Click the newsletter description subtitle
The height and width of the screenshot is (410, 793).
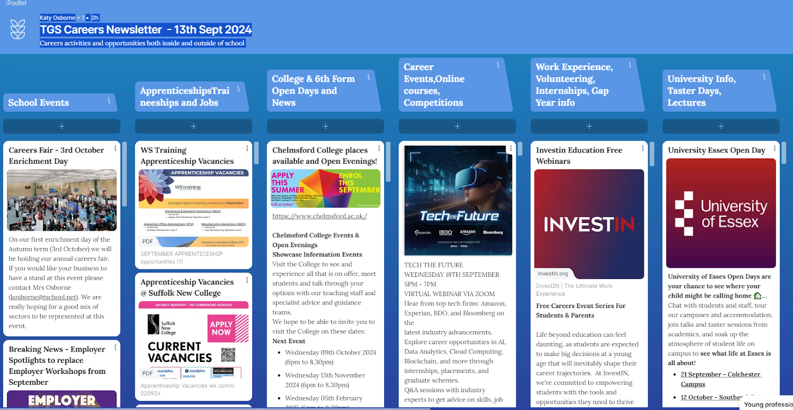[142, 43]
